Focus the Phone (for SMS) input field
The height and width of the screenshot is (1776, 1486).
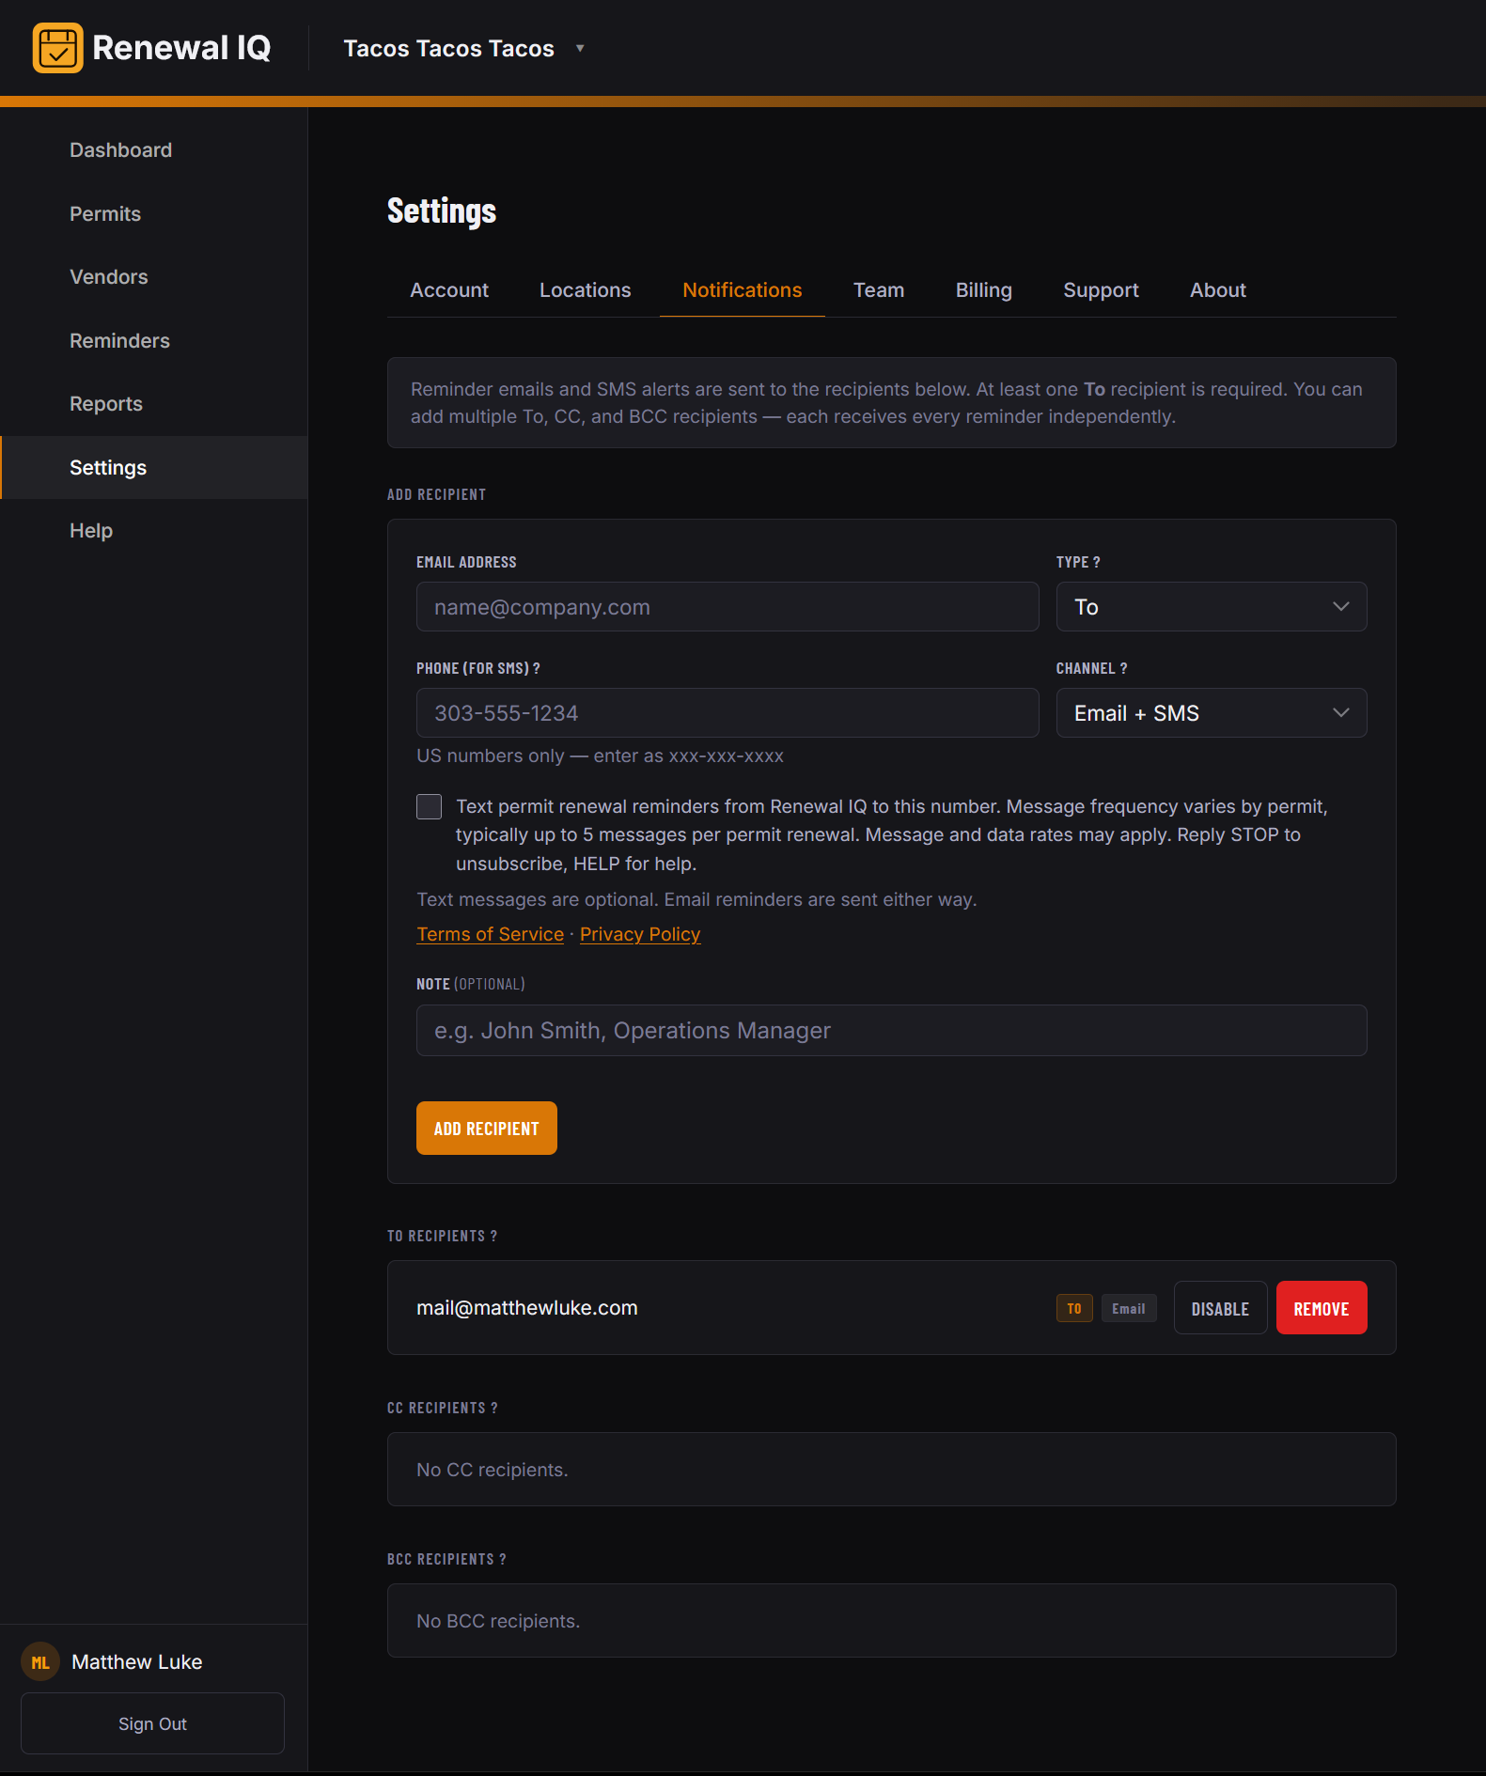(727, 713)
